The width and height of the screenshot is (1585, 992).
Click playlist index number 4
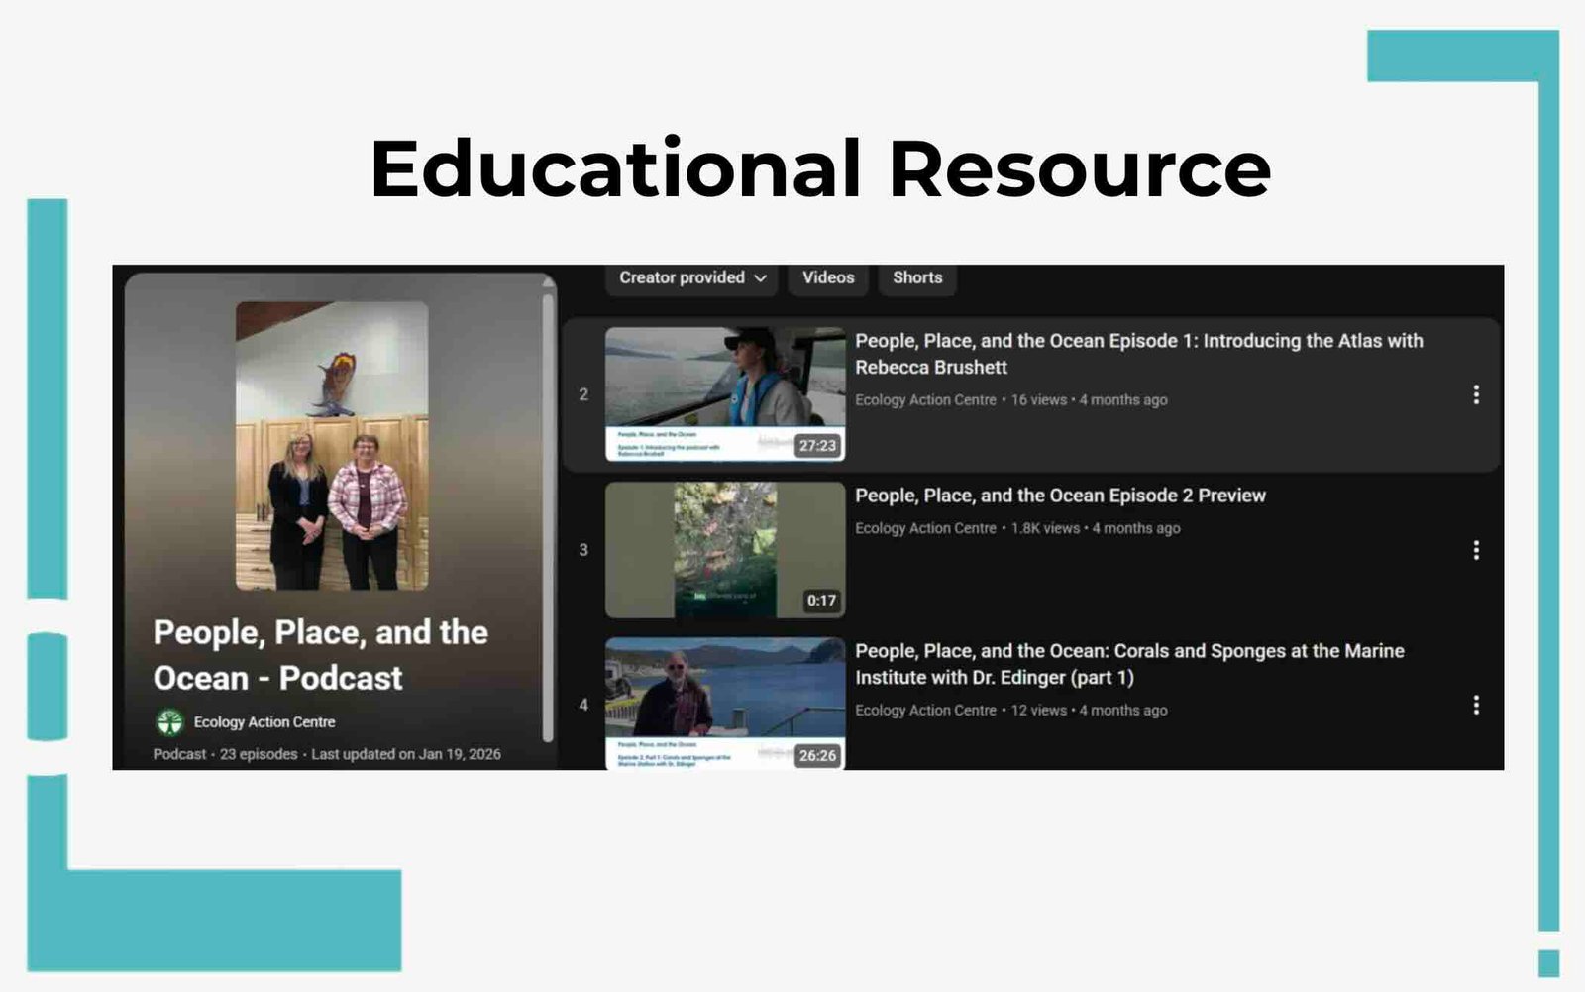583,705
